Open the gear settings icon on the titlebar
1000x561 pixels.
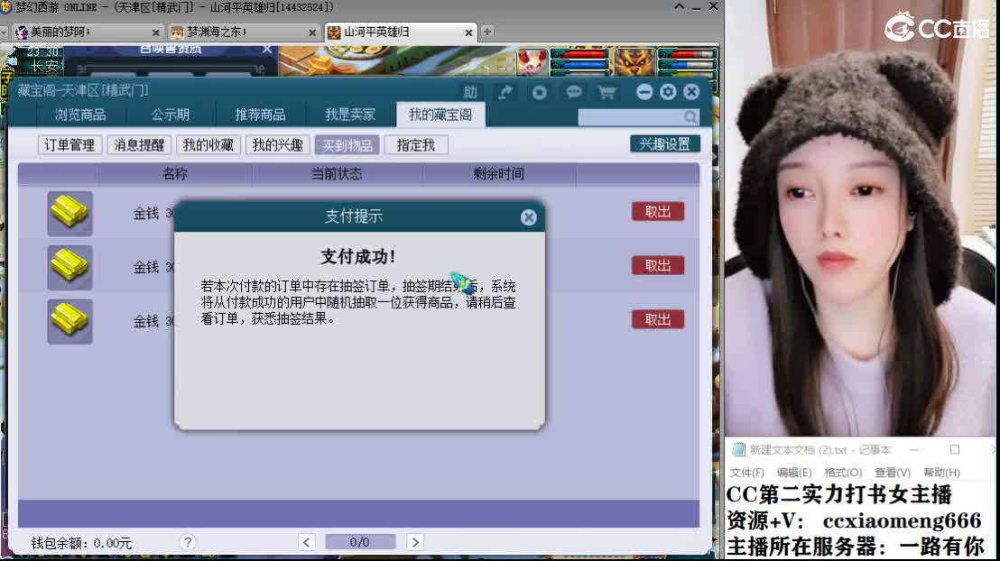point(667,91)
